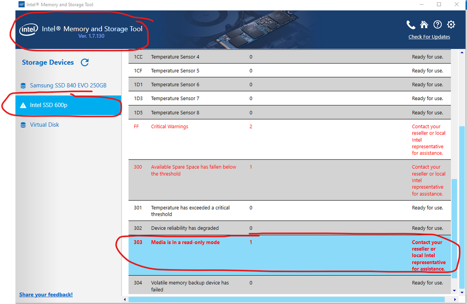The width and height of the screenshot is (467, 304).
Task: Open help question mark icon
Action: point(438,25)
